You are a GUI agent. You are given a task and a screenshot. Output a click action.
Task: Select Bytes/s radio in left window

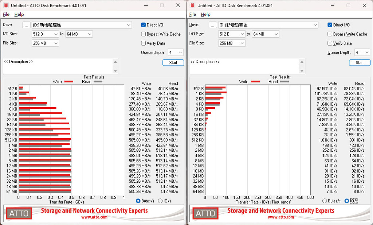pos(138,201)
